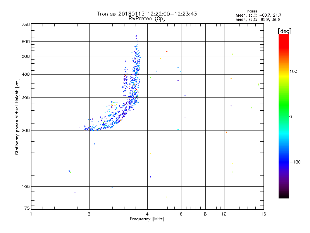Click the y-axis tick label '200'
The height and width of the screenshot is (233, 310).
(x=26, y=130)
